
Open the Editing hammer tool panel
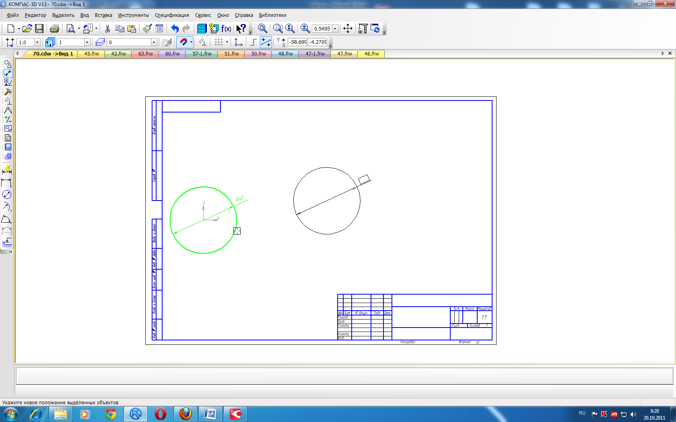click(8, 92)
